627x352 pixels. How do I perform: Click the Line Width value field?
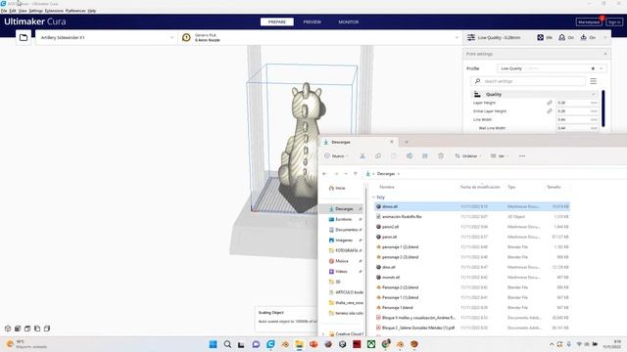tap(577, 119)
